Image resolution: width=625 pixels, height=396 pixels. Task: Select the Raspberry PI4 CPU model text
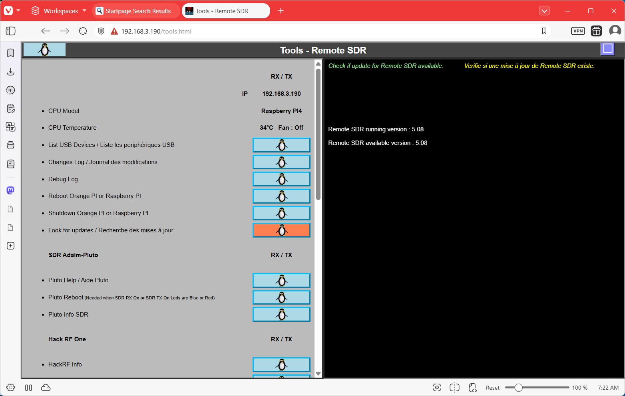[x=281, y=111]
